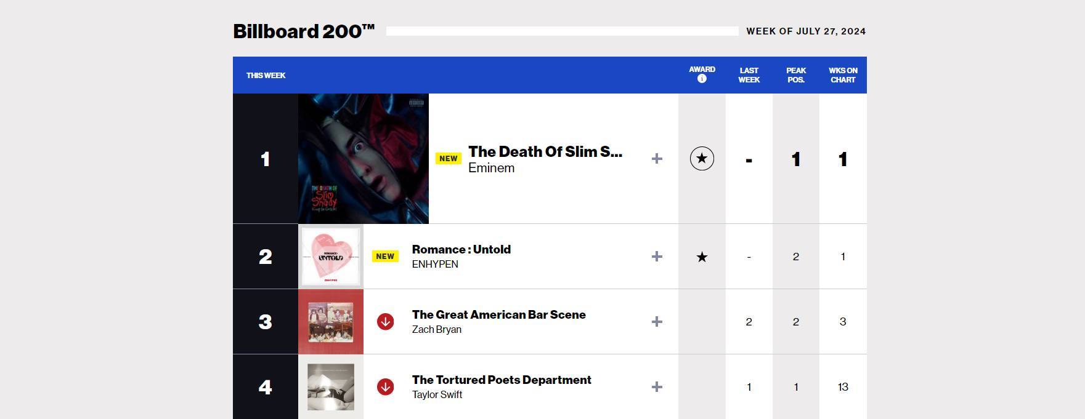This screenshot has height=419, width=1085.
Task: Click the title Romance : Untold
Action: tap(461, 249)
